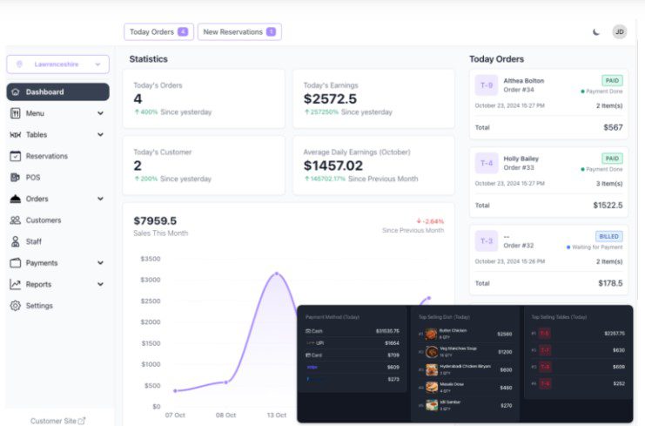Click the Reservations calendar icon in sidebar
The image size is (645, 426).
point(16,156)
